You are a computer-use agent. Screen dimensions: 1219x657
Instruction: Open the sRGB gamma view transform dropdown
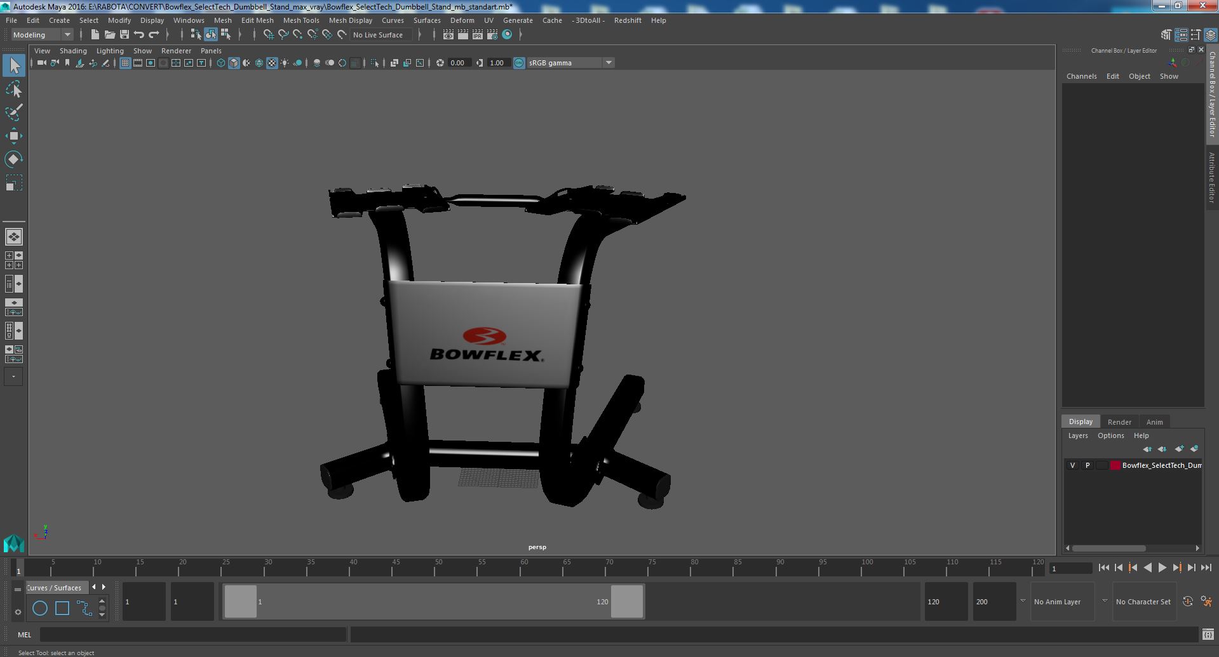570,63
